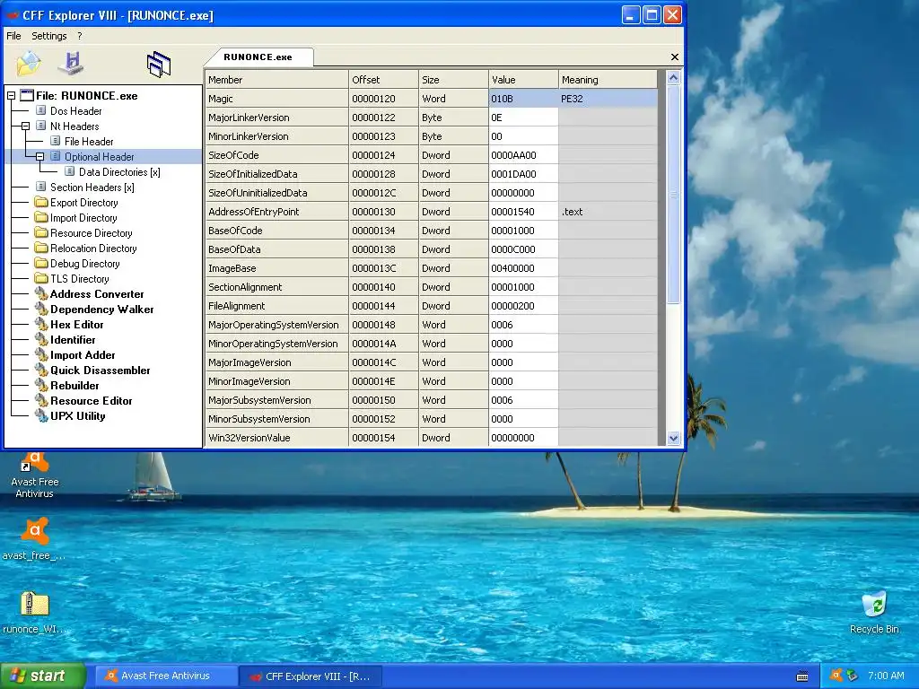Select the avast_free installer desktop icon
The width and height of the screenshot is (919, 689).
34,539
